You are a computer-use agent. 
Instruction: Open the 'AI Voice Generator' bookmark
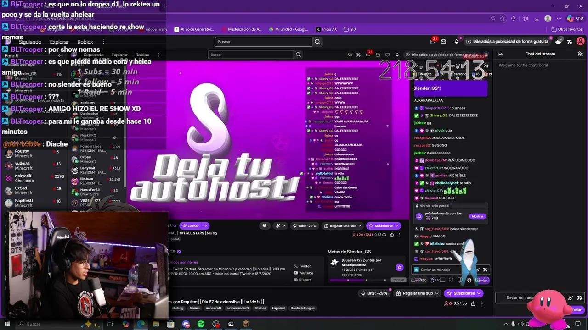[x=194, y=29]
